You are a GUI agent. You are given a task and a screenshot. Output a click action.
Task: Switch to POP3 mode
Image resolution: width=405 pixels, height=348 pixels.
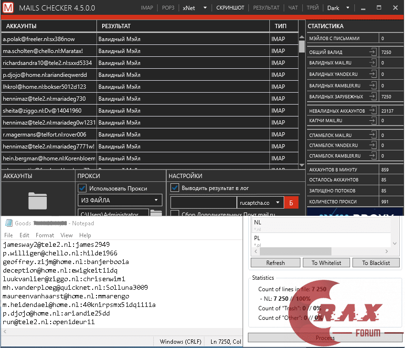tap(168, 8)
